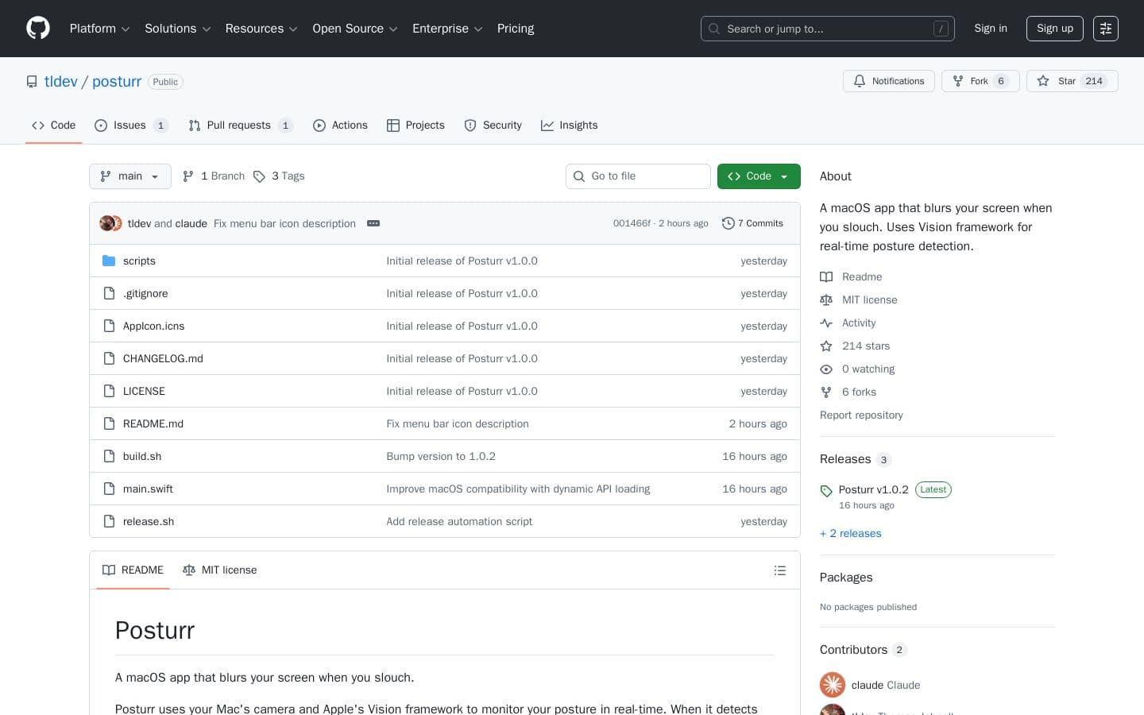Click the Notifications bell button

(x=888, y=81)
